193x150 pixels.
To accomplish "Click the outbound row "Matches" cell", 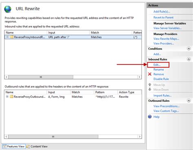I will pos(77,97).
